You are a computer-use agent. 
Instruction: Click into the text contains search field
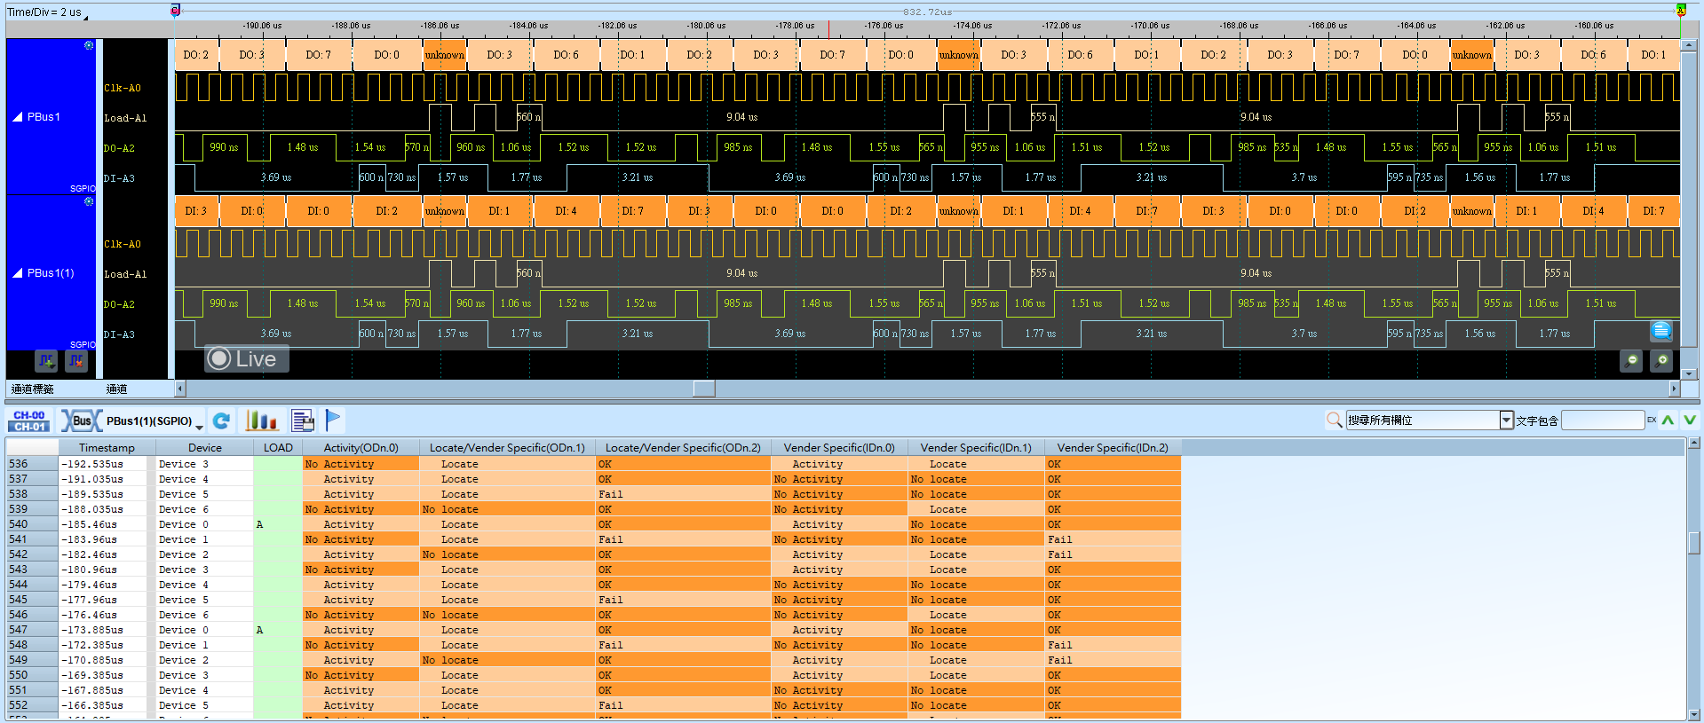(1603, 420)
